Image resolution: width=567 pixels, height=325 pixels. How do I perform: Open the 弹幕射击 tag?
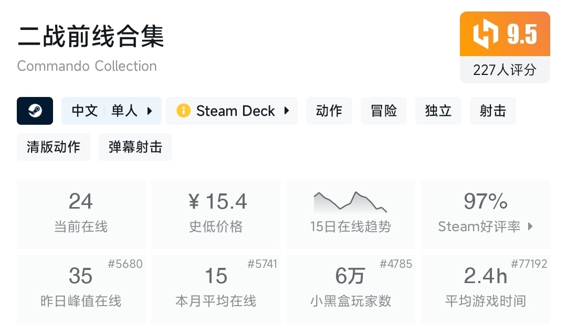click(135, 147)
